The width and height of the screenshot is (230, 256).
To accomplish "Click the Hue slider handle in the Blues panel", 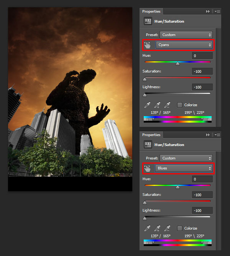I will click(178, 187).
